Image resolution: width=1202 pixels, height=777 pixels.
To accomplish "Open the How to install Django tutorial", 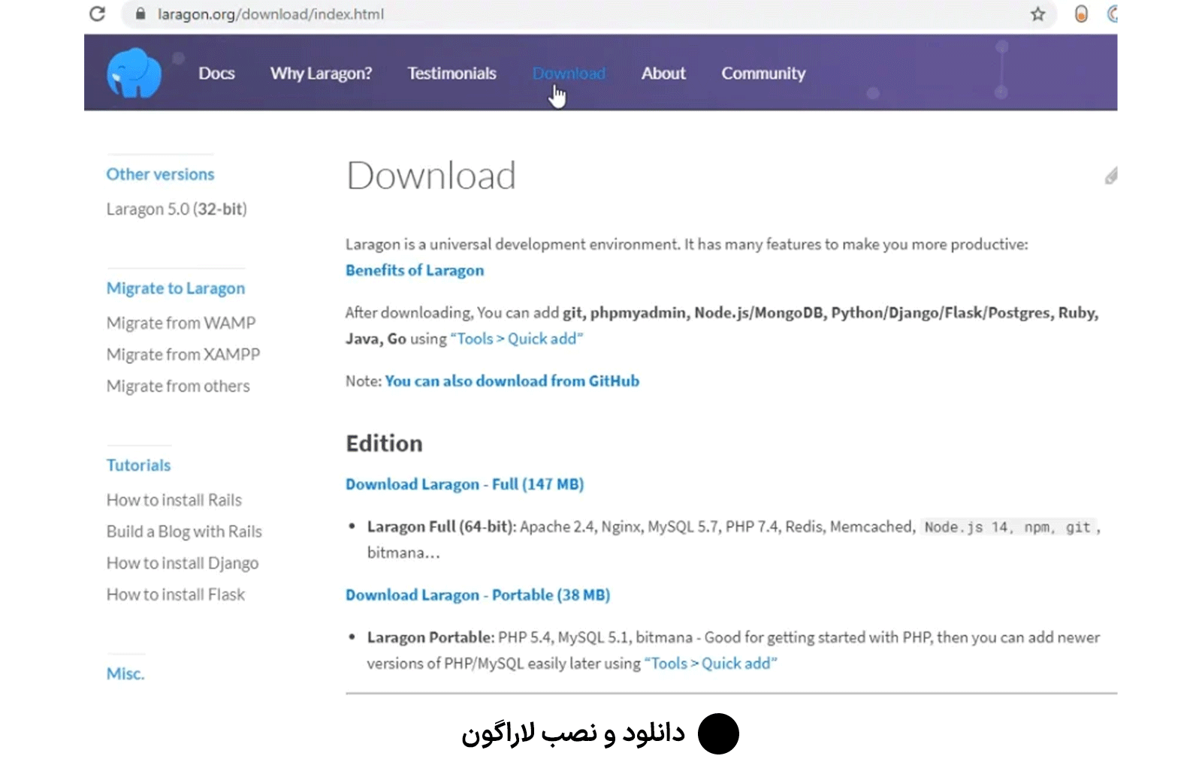I will 183,563.
